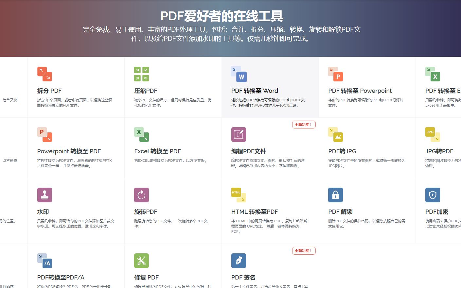461x288 pixels.
Task: Open the HTML 转换至PDF title
Action: [x=255, y=212]
